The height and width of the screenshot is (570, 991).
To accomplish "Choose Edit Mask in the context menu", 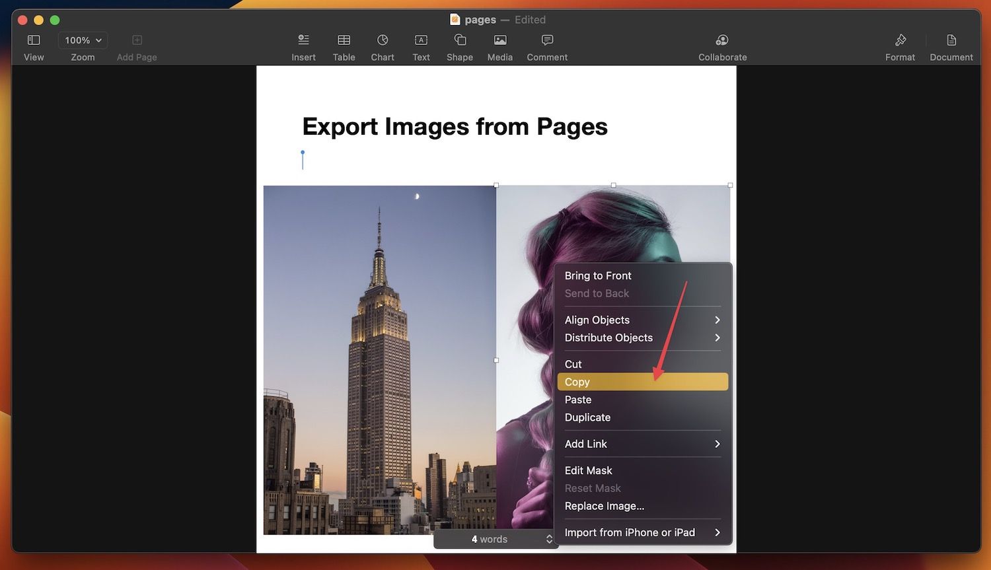I will [x=589, y=470].
